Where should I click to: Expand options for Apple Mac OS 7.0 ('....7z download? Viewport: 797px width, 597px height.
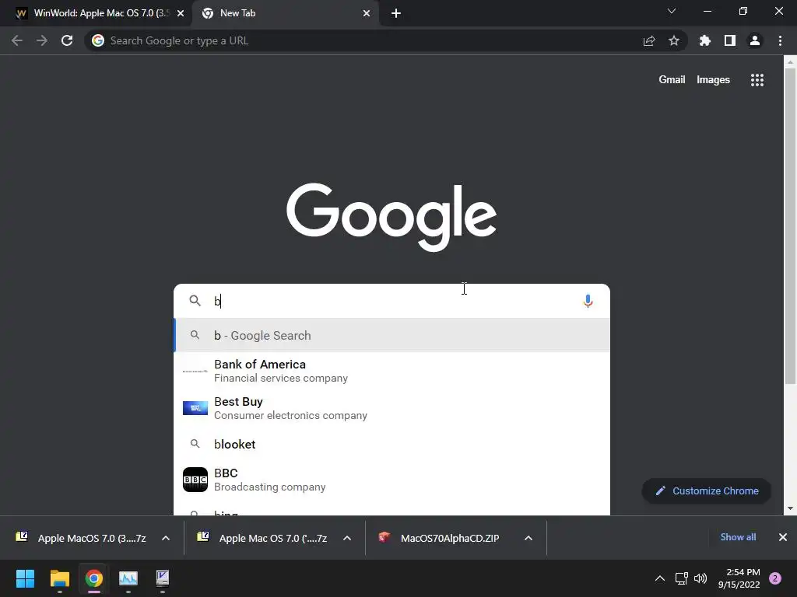click(347, 538)
